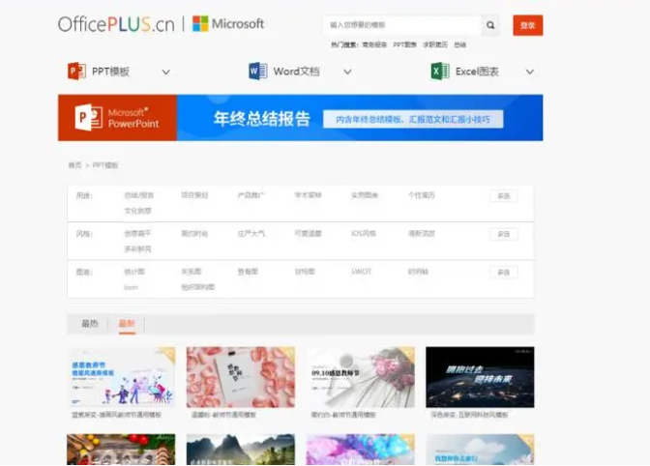Click the 多选 button in the 图表 row
This screenshot has width=650, height=466.
pos(503,272)
